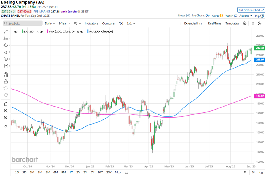Open chart settings gear icon

[x=245, y=23]
